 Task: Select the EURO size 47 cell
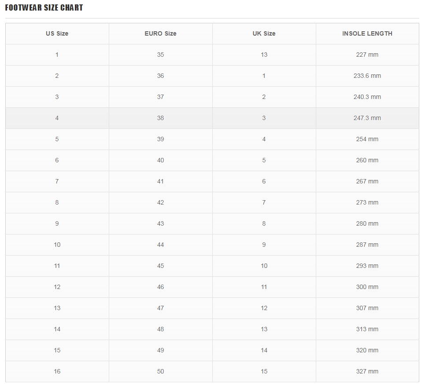[161, 308]
